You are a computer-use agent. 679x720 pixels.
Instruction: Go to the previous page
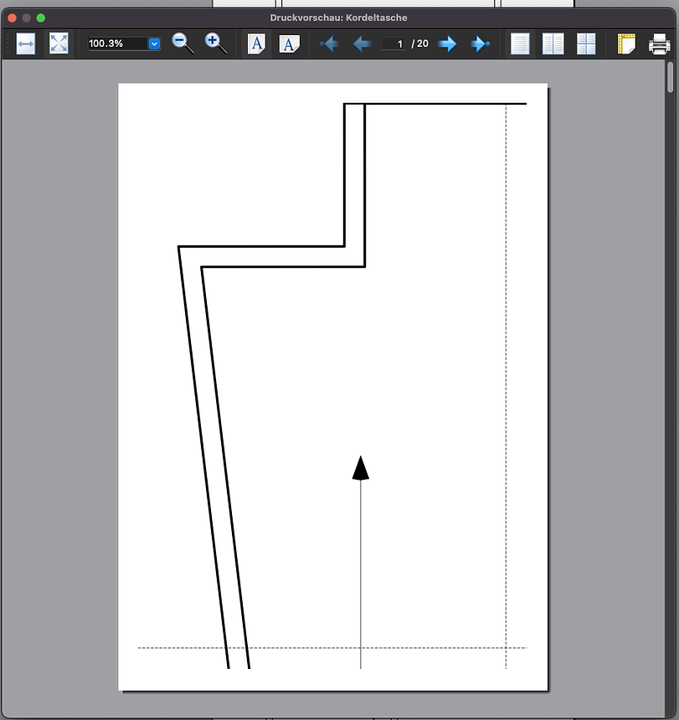362,44
